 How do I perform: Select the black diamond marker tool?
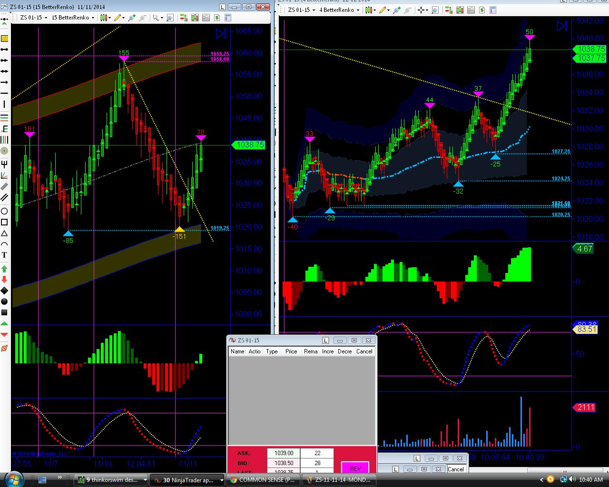tap(4, 290)
